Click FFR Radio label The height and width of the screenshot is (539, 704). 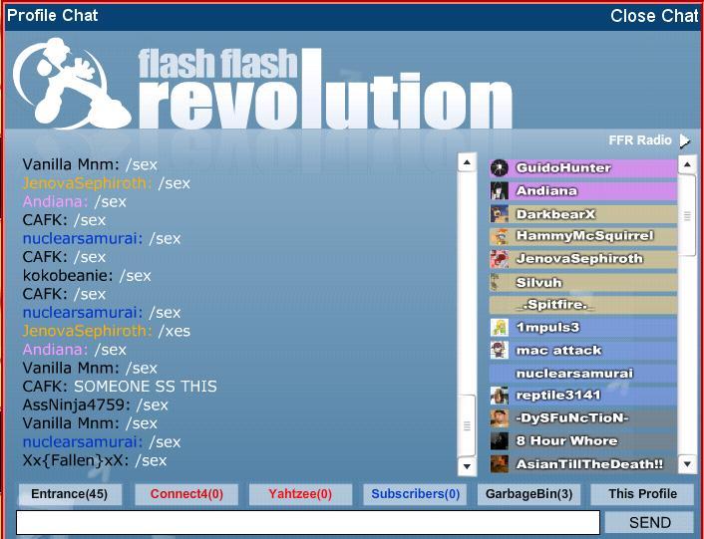[640, 140]
